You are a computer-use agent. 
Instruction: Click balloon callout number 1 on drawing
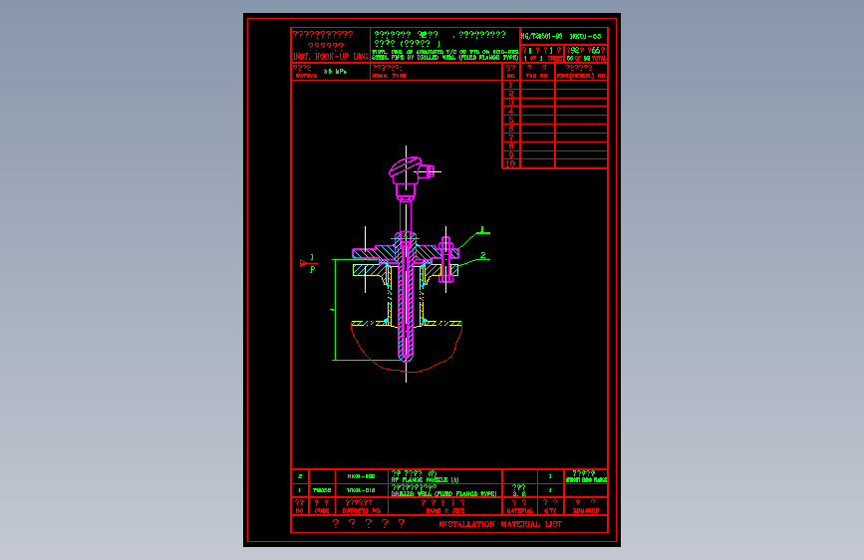coord(482,229)
